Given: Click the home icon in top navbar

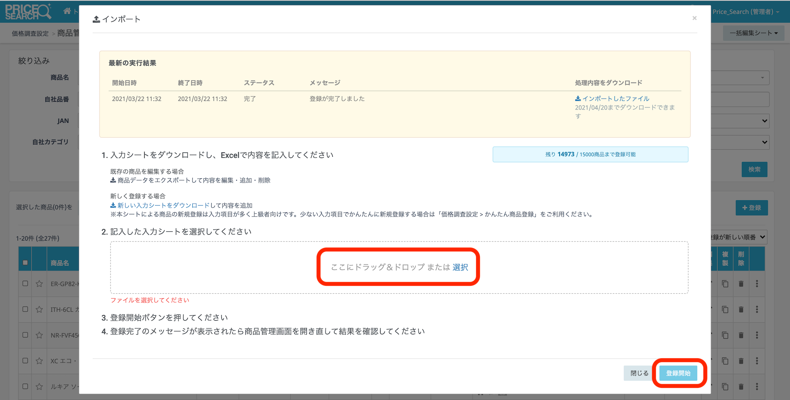Looking at the screenshot, I should pos(67,11).
